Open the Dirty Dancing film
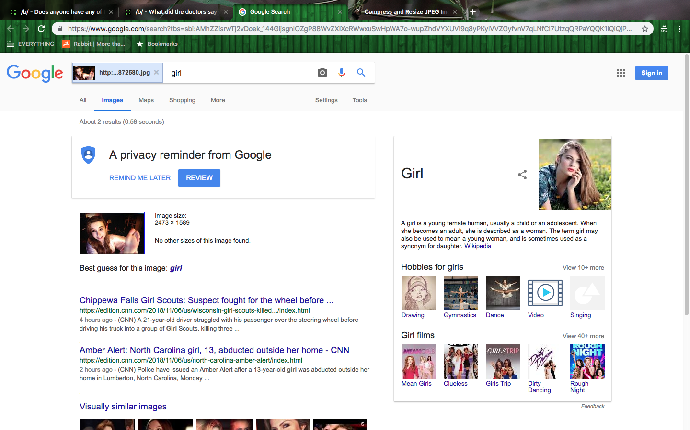The width and height of the screenshot is (690, 430). click(x=545, y=362)
